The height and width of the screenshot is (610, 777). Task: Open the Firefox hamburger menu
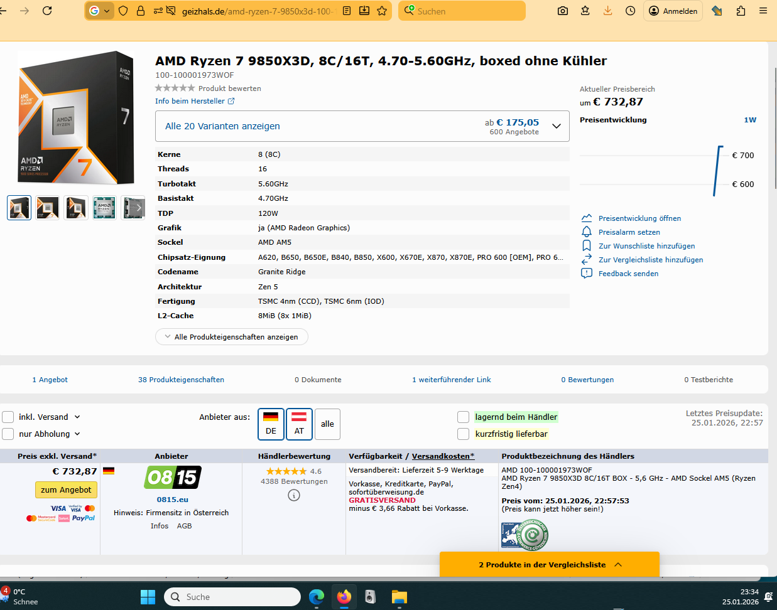[763, 11]
